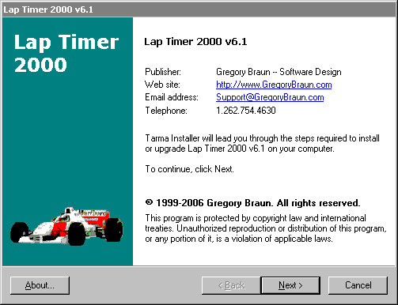Click the copyright notice line
398x305 pixels.
252,203
